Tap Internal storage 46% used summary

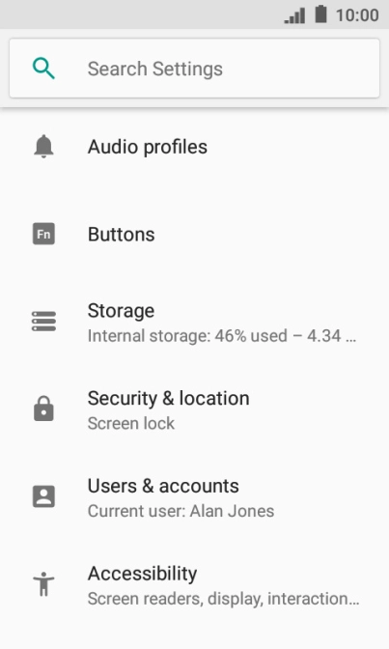[x=222, y=336]
